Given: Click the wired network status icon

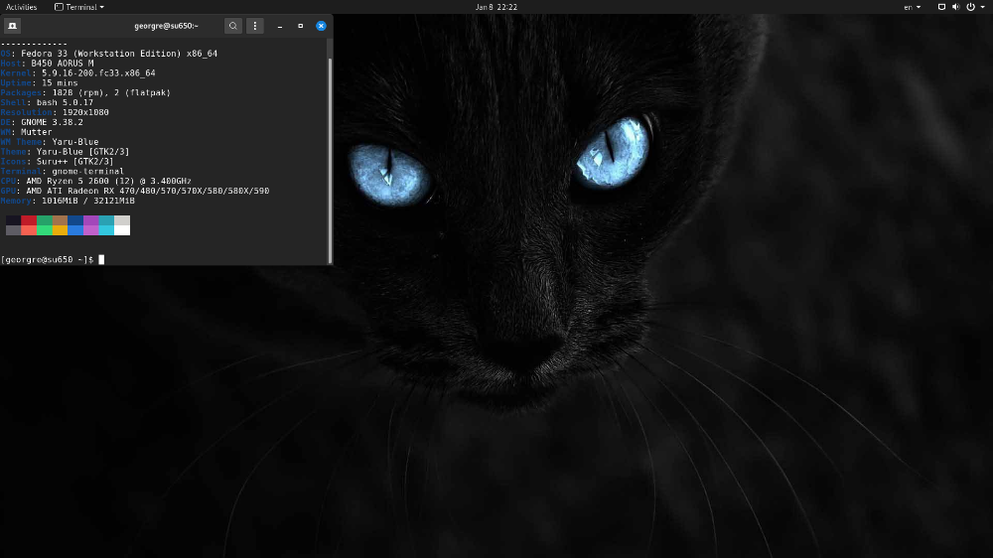Looking at the screenshot, I should tap(941, 7).
